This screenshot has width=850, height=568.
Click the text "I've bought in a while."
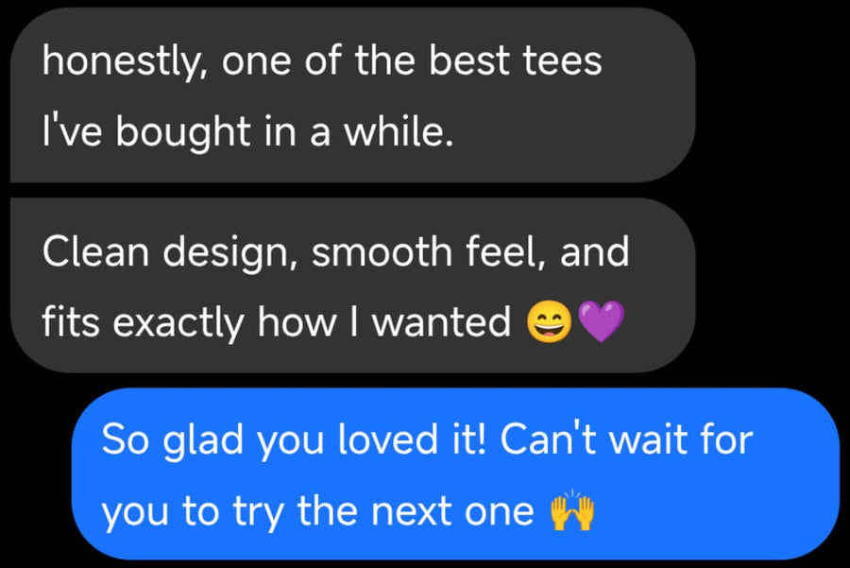(x=247, y=134)
